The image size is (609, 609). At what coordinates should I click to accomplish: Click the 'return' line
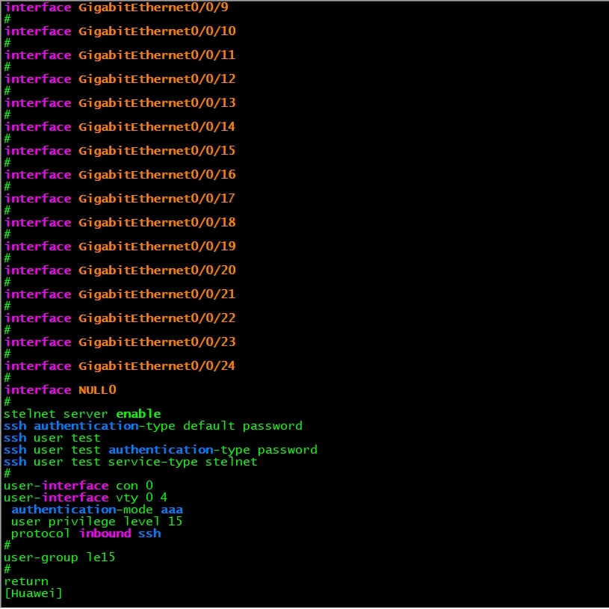pyautogui.click(x=26, y=582)
